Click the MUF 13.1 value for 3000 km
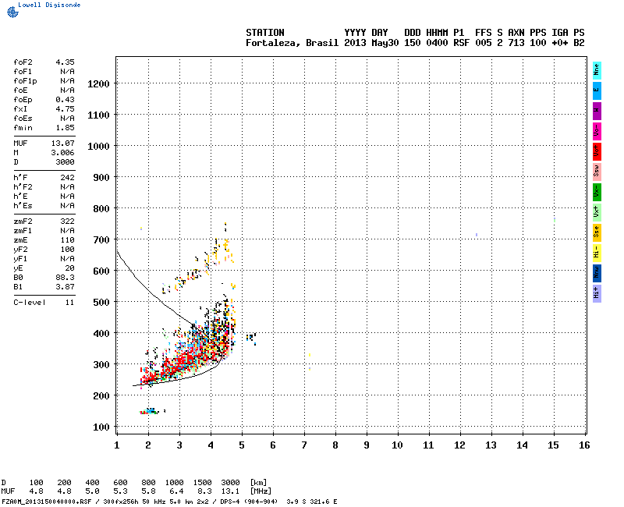 point(230,491)
